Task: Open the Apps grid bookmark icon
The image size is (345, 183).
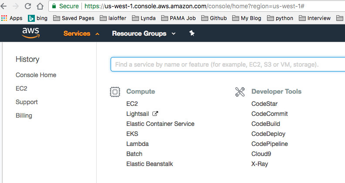Action: [4, 18]
